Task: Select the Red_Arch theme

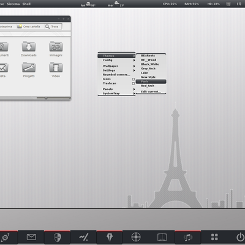Action: coord(151,86)
